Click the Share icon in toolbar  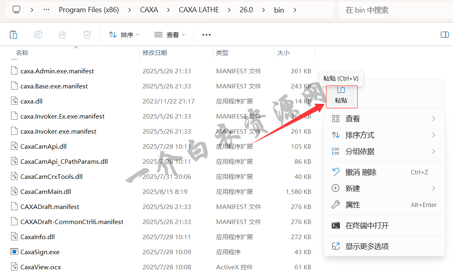[x=62, y=35]
